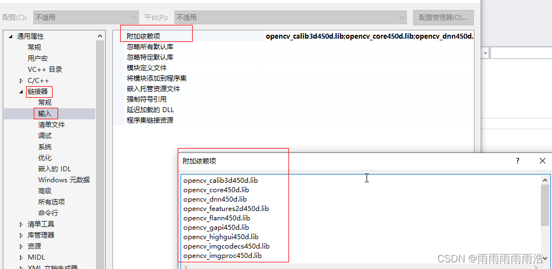Select 命令行 tree item
The width and height of the screenshot is (552, 269).
[x=48, y=213]
